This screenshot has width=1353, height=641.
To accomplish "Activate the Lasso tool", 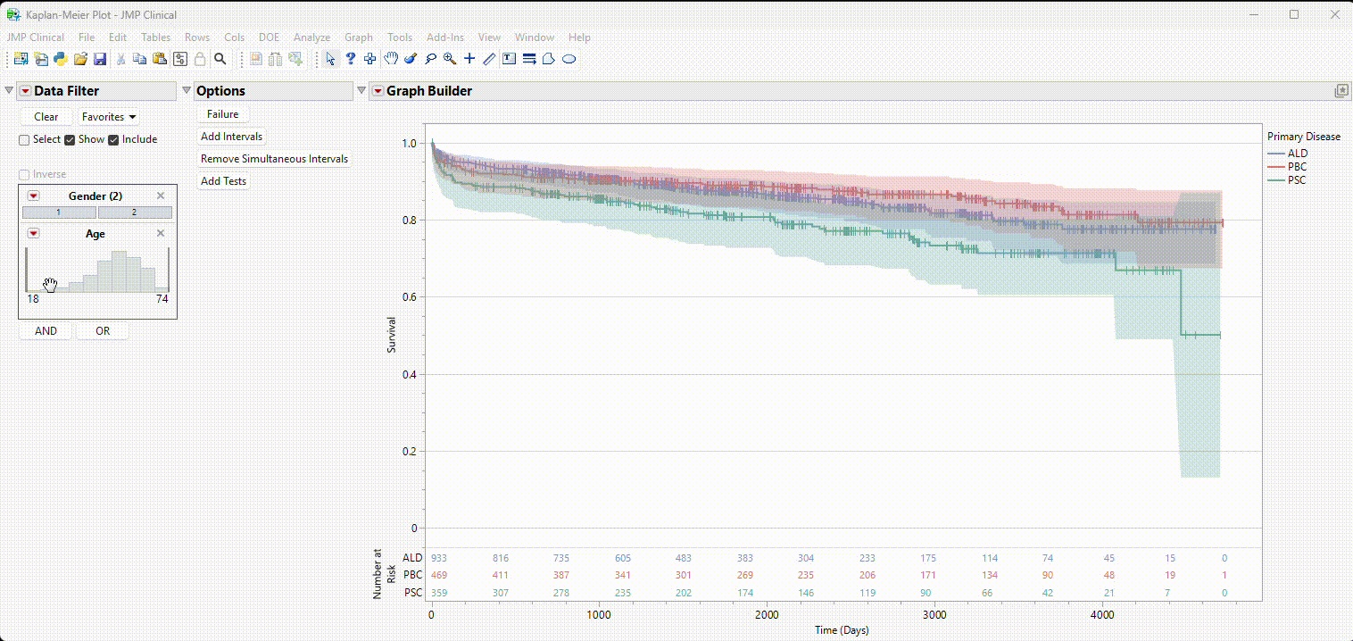I will pyautogui.click(x=430, y=59).
